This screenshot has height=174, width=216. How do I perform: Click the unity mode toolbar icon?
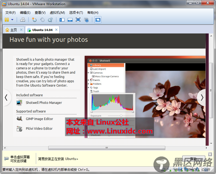pos(86,20)
